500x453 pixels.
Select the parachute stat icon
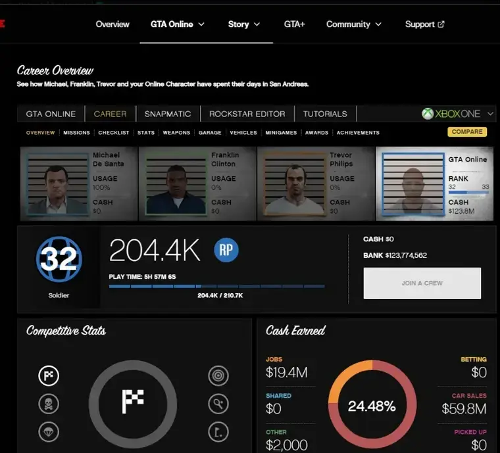[49, 432]
